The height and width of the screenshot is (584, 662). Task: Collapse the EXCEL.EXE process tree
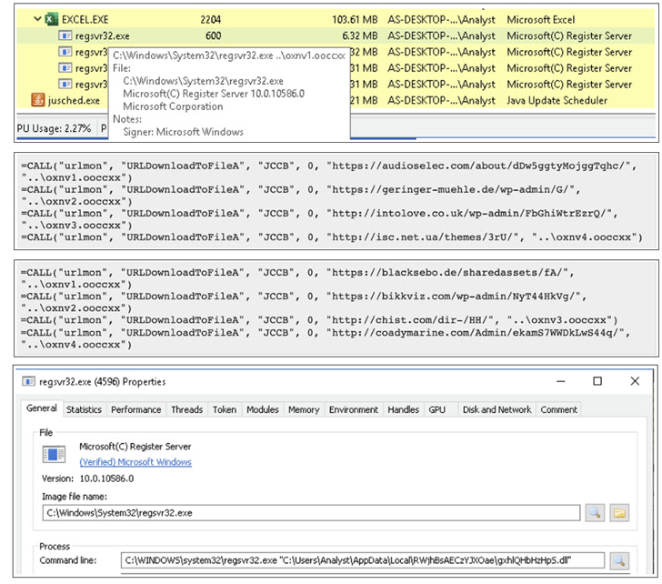point(37,18)
